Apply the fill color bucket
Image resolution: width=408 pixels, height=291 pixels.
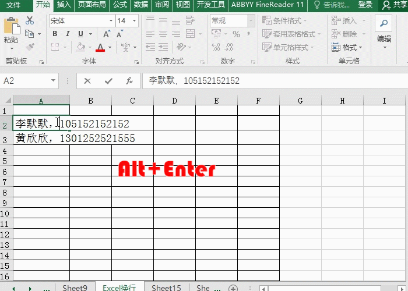click(x=80, y=47)
